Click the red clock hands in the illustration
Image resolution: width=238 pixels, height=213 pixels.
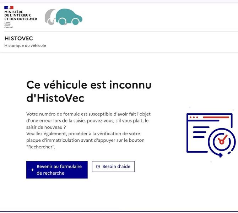(222, 140)
